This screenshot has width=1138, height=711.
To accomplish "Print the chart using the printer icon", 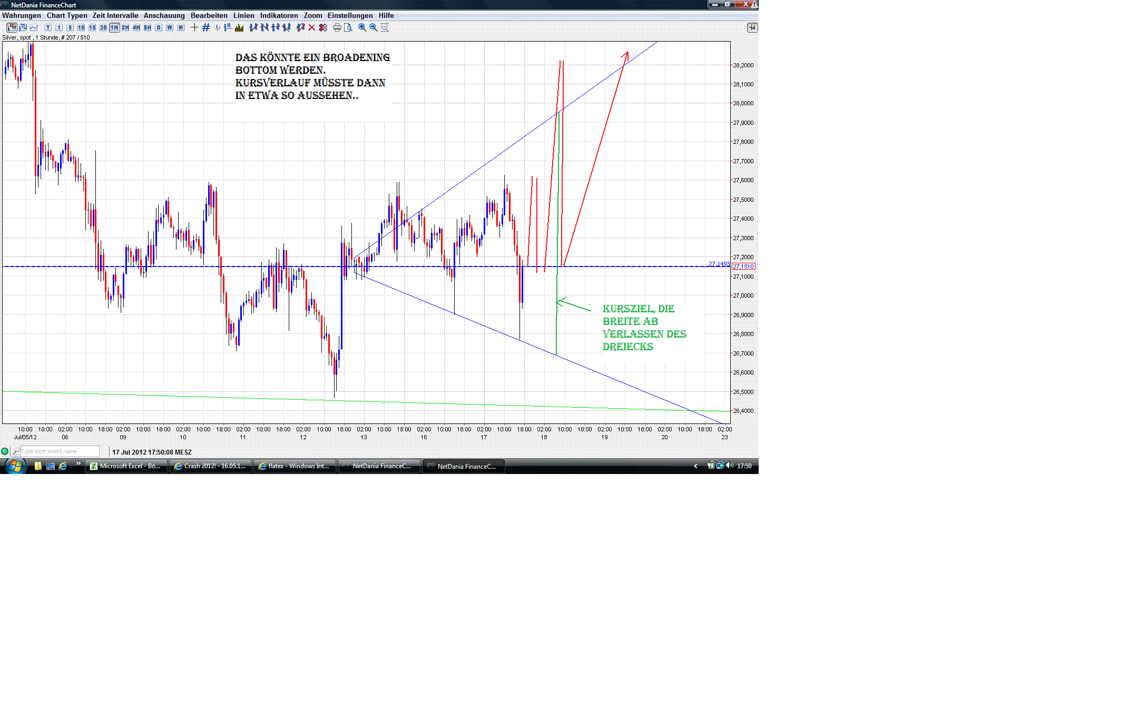I will (x=338, y=27).
